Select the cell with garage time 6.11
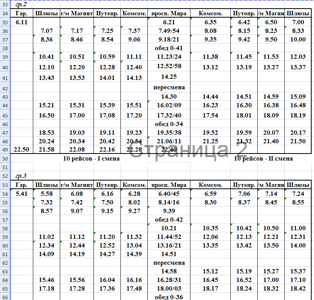 [22, 22]
